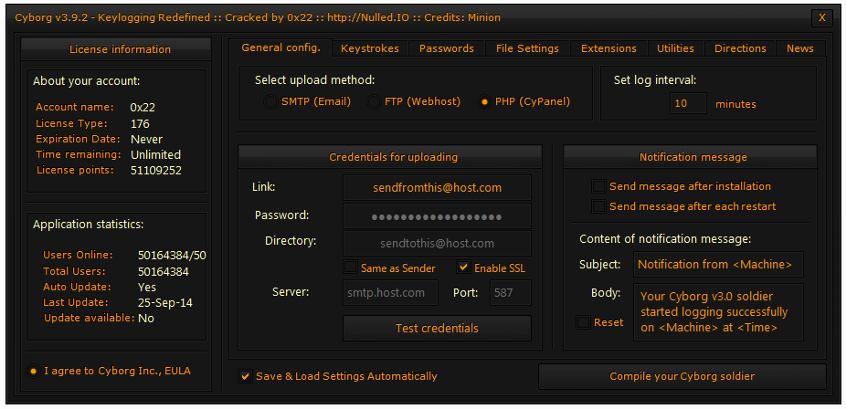Click the License Type value 176
Screen dimensions: 846x409
click(140, 123)
